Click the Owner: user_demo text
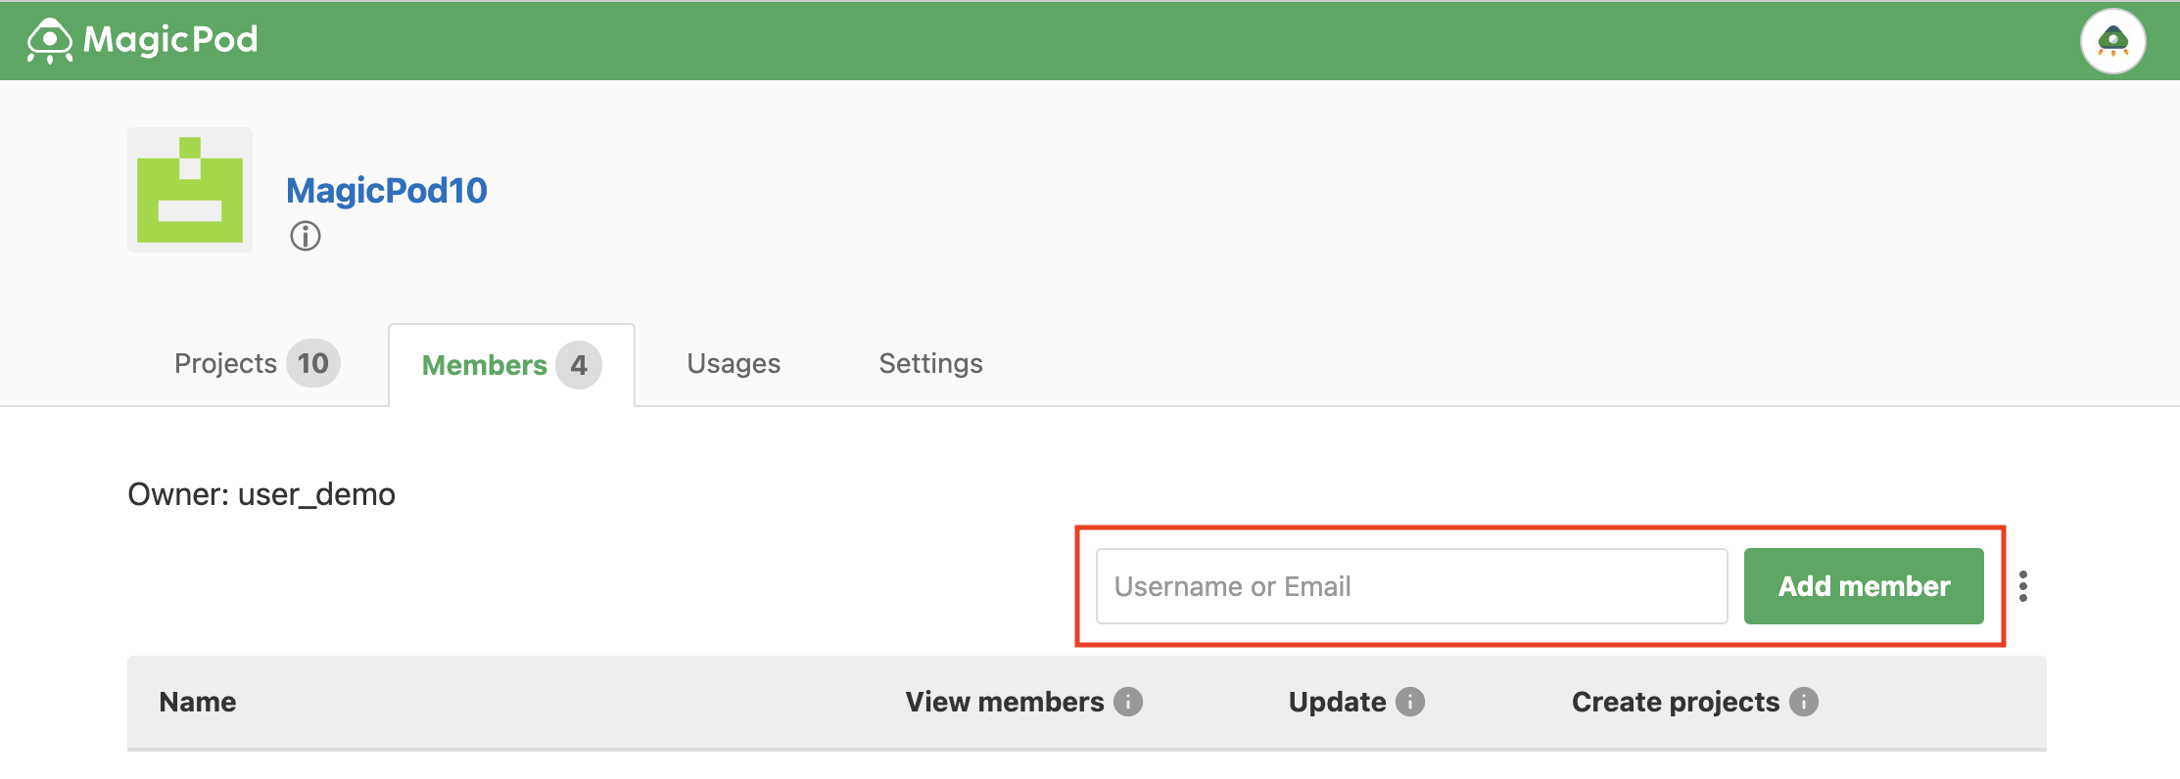This screenshot has width=2180, height=779. coord(261,494)
